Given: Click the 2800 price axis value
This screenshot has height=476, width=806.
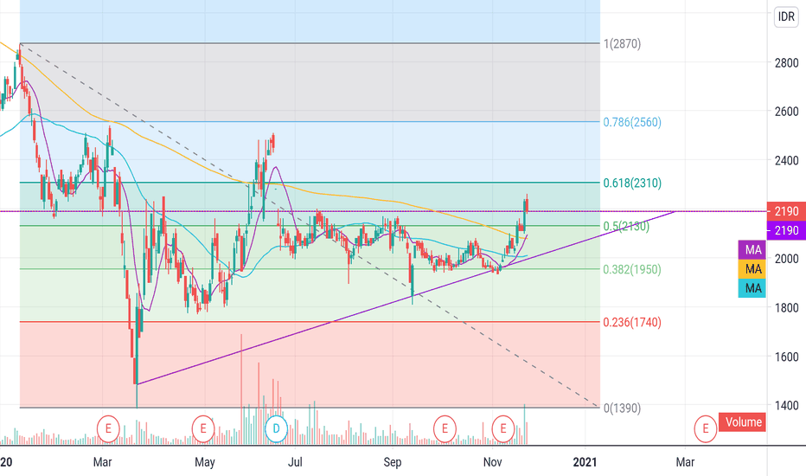Looking at the screenshot, I should [786, 63].
